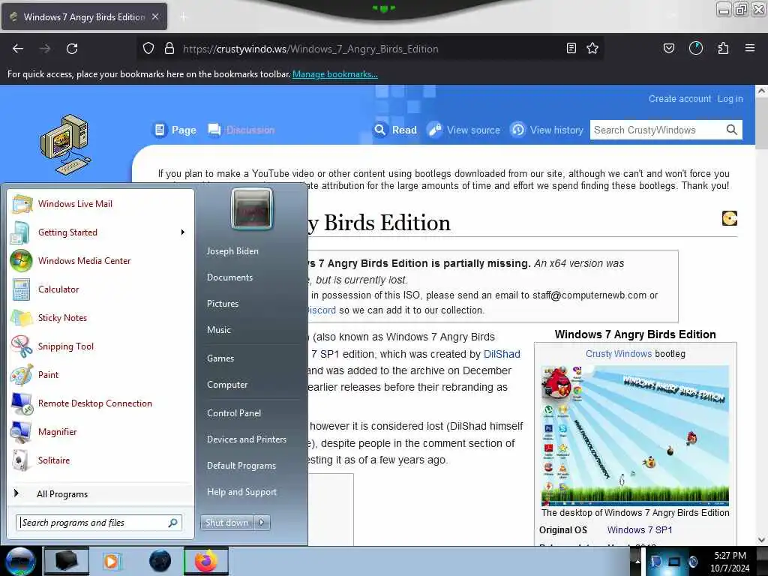
Task: Click the disc icon beside the page title
Action: tap(729, 218)
